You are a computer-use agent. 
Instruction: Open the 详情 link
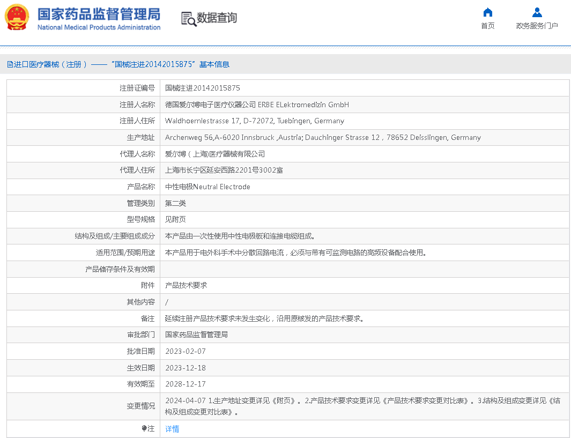click(x=172, y=429)
